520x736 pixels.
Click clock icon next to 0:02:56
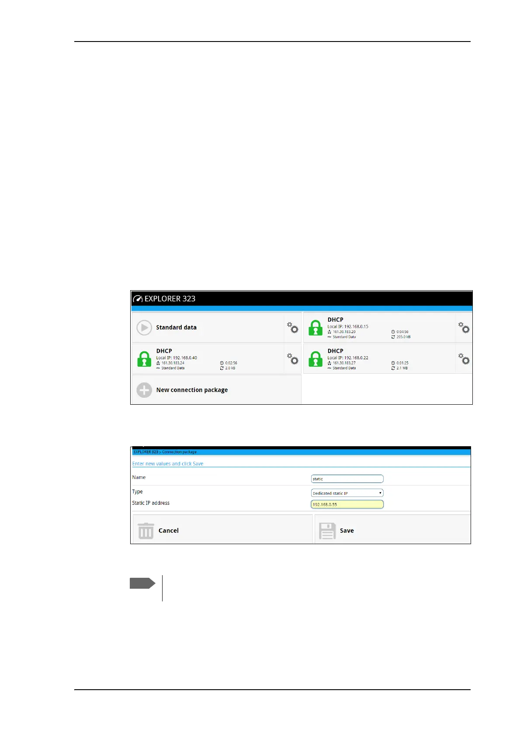click(x=222, y=363)
